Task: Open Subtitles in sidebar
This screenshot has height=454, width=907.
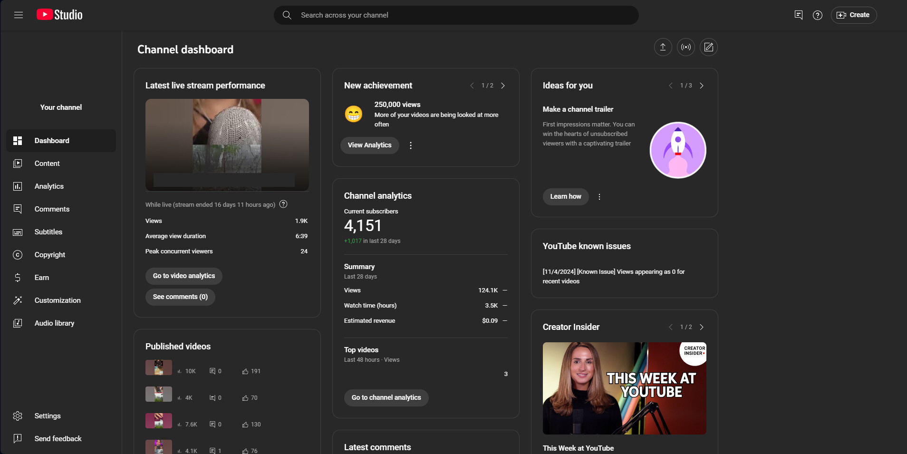Action: coord(61,232)
